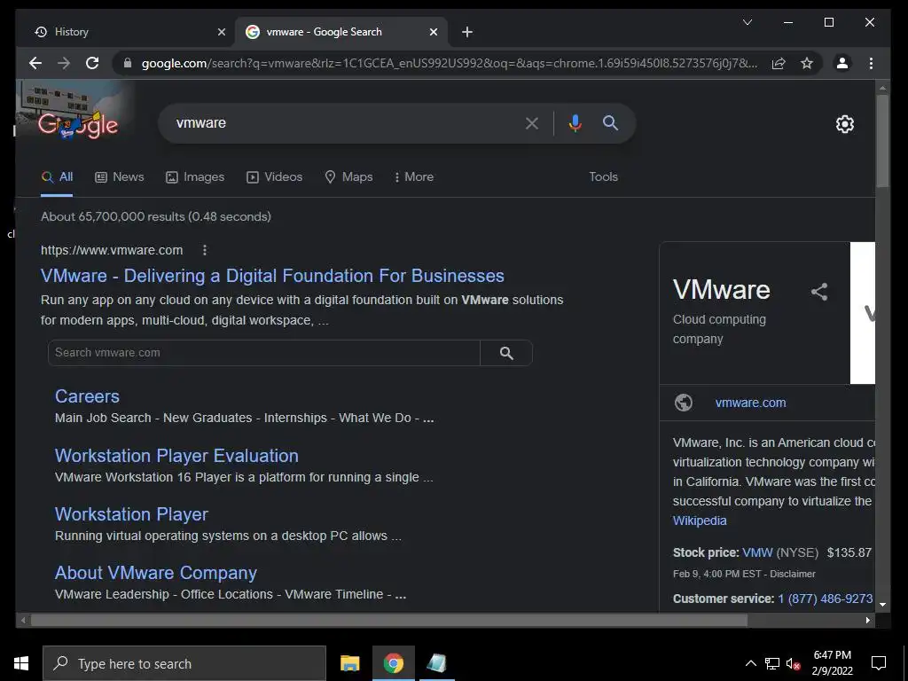Select the vmware Google Search tab

click(x=341, y=33)
